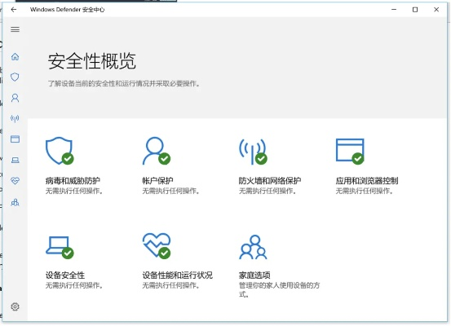
Task: Click the large antenna icon for 防火墙和网络保护
Action: coord(253,152)
